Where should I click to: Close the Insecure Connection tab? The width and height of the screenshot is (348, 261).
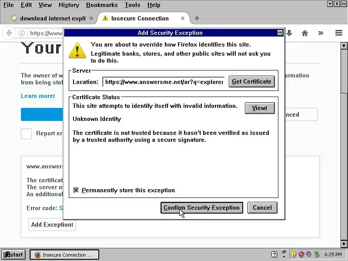(183, 18)
